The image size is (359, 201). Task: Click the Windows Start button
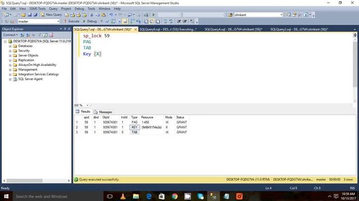point(6,196)
